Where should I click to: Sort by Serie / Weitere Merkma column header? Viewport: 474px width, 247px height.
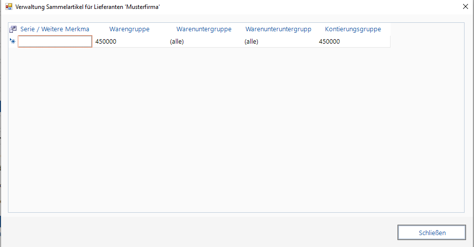pyautogui.click(x=55, y=29)
